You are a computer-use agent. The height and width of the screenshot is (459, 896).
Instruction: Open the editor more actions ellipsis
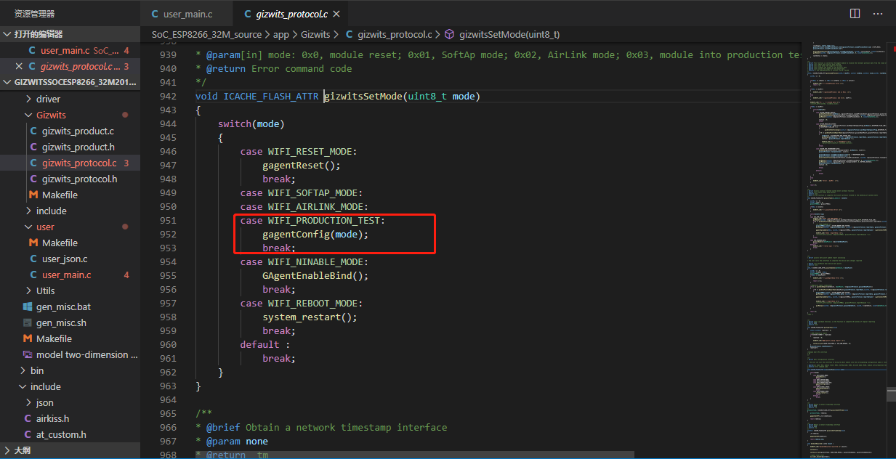tap(879, 14)
